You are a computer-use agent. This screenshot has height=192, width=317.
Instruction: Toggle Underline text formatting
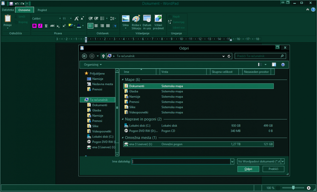click(x=46, y=26)
